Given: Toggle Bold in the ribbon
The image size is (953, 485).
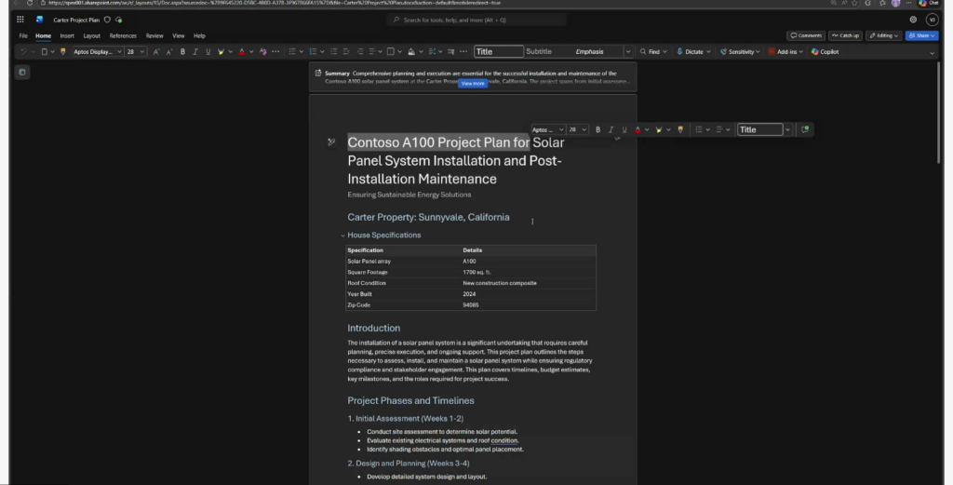Looking at the screenshot, I should tap(182, 52).
